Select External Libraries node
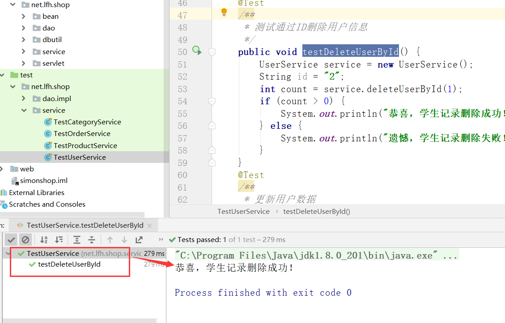Image resolution: width=505 pixels, height=323 pixels. 36,192
